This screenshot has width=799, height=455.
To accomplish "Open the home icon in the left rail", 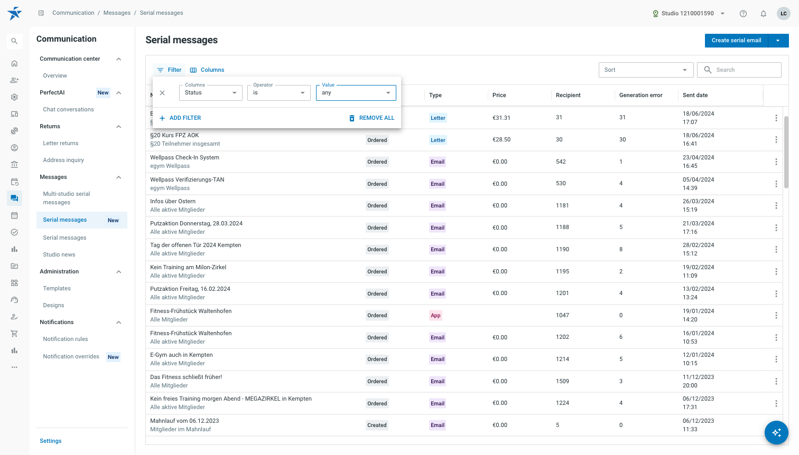I will pyautogui.click(x=14, y=63).
